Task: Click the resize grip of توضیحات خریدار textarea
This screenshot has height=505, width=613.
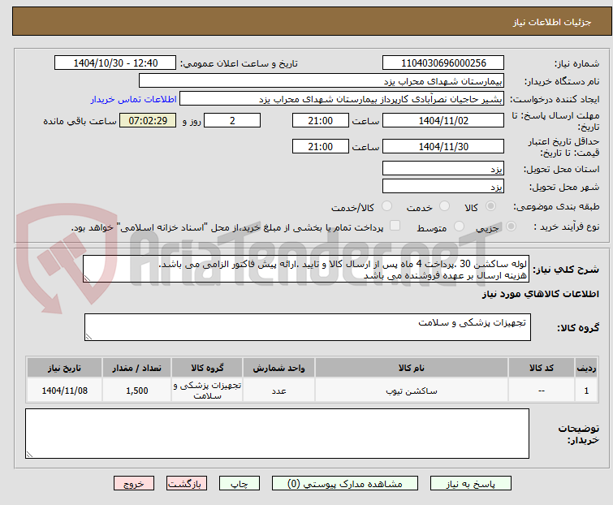Action: [29, 454]
